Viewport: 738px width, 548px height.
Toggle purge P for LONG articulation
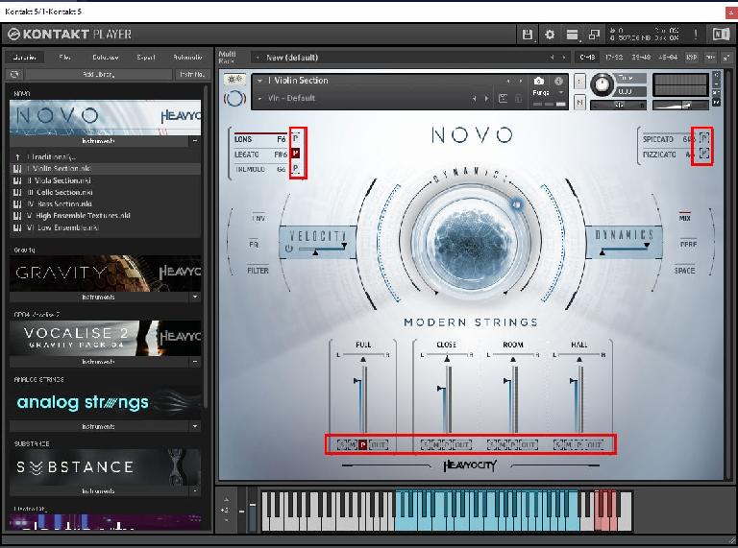tap(296, 138)
